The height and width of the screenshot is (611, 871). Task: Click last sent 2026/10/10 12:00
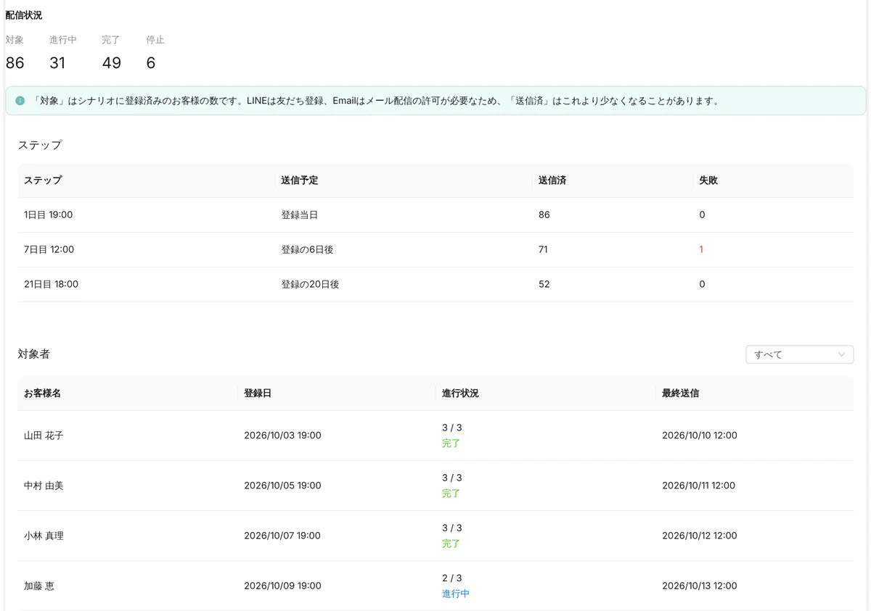[699, 436]
